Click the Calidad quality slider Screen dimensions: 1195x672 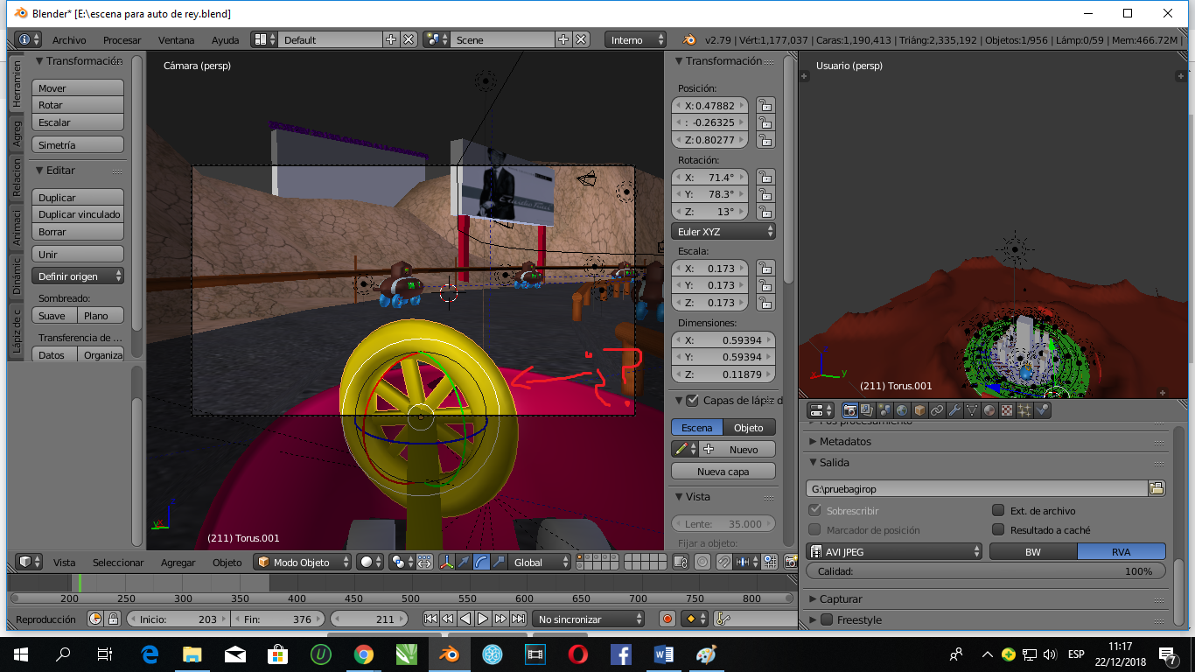point(986,571)
